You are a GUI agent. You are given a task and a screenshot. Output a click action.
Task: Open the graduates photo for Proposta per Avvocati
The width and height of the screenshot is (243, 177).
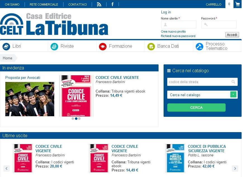[x=30, y=99]
